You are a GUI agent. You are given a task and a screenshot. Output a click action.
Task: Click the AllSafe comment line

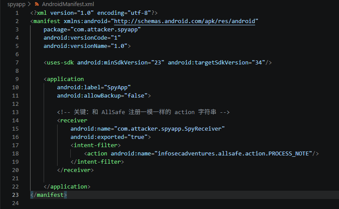(x=144, y=112)
